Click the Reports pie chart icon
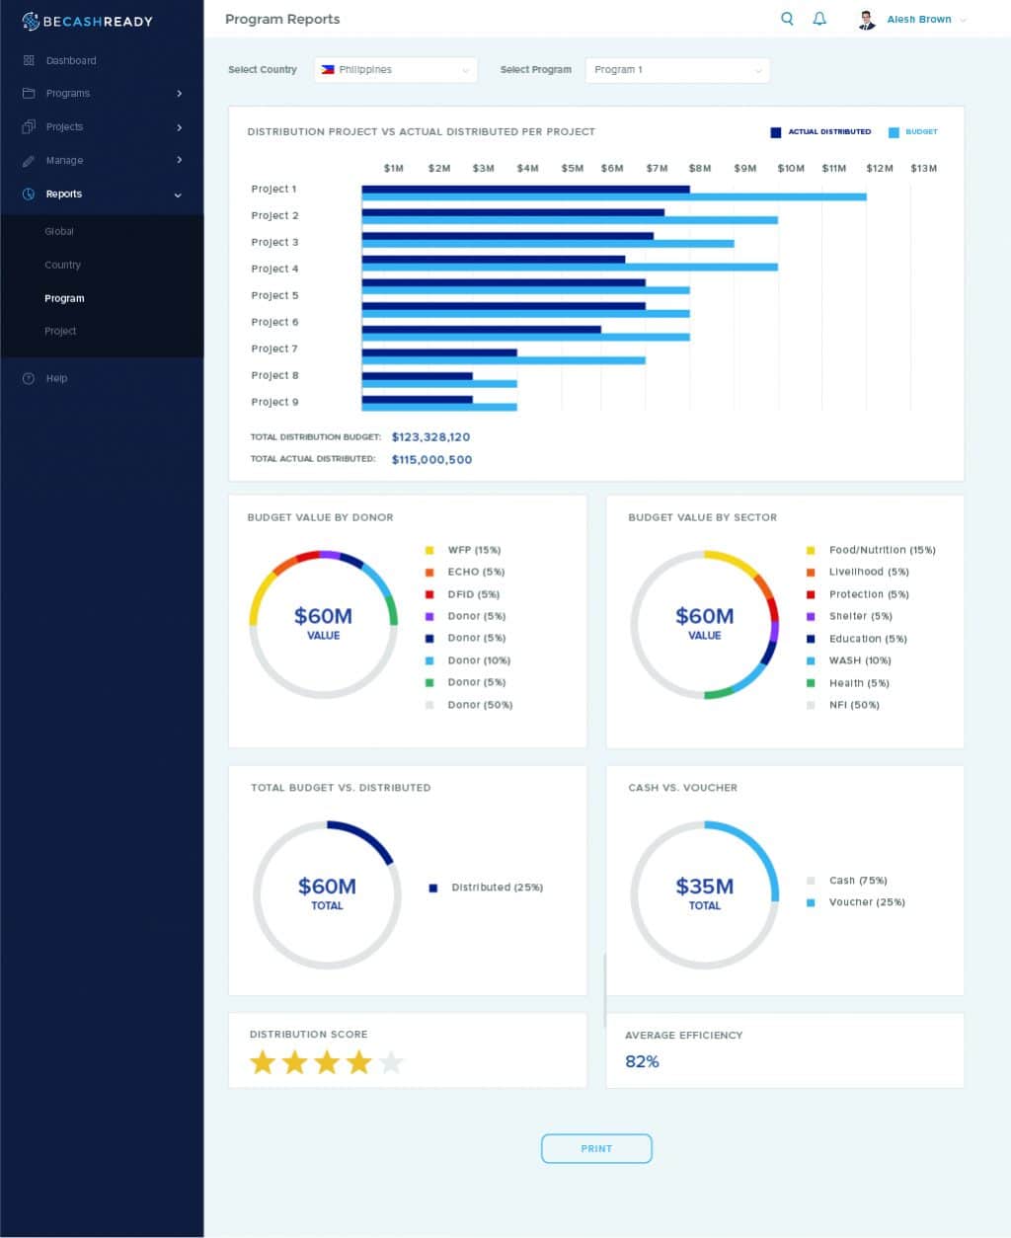 tap(29, 193)
